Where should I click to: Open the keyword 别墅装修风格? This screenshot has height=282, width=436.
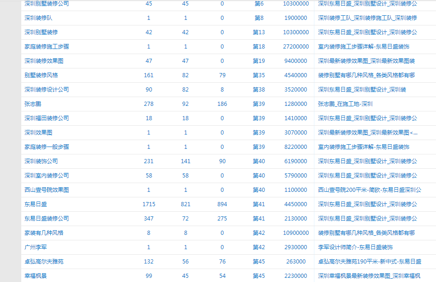click(41, 75)
